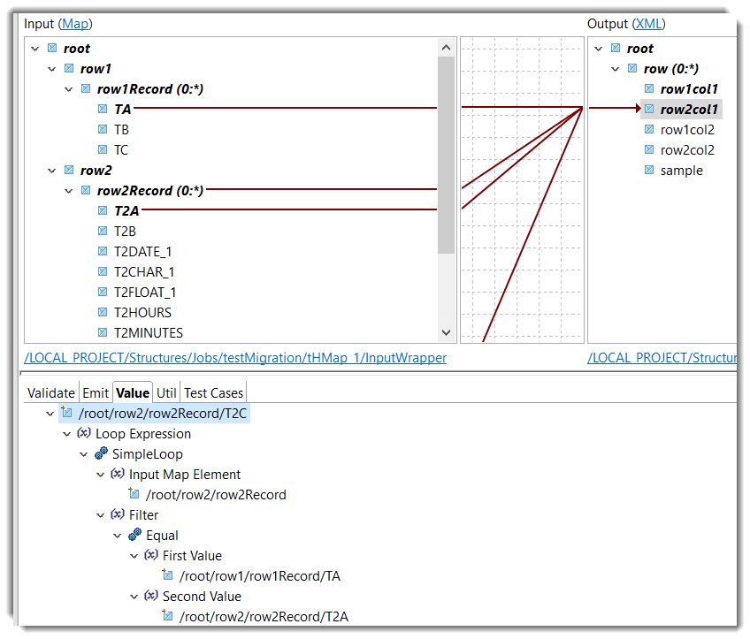Collapse the Filter expression node
The height and width of the screenshot is (639, 750).
click(101, 515)
